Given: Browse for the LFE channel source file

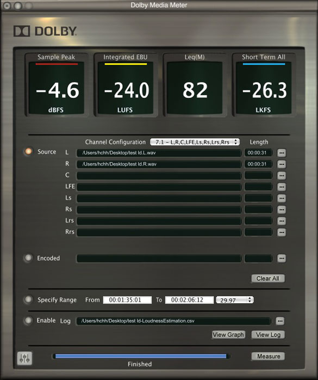Looking at the screenshot, I should click(282, 187).
